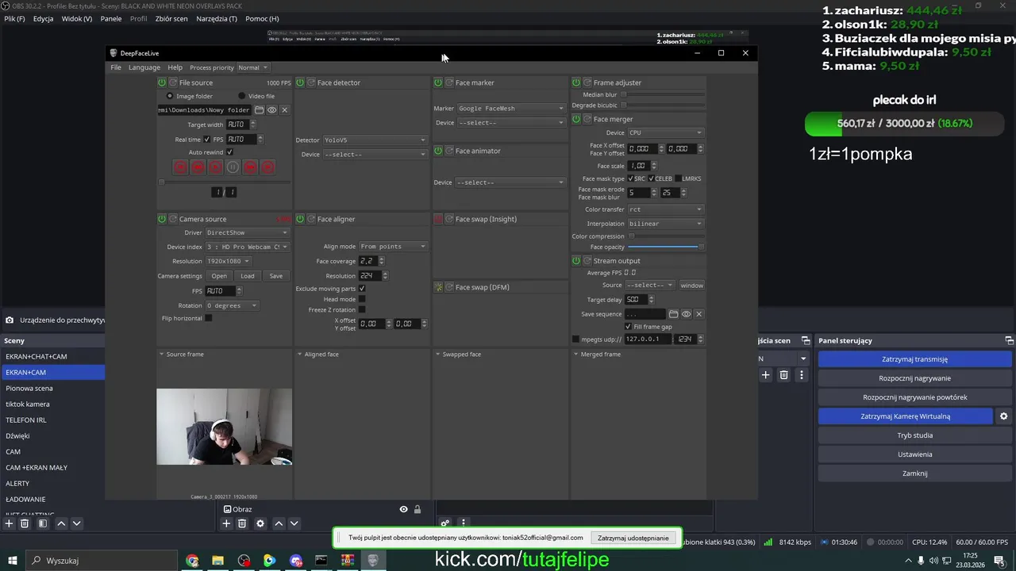Open the Align mode From points dropdown
1016x571 pixels.
393,247
